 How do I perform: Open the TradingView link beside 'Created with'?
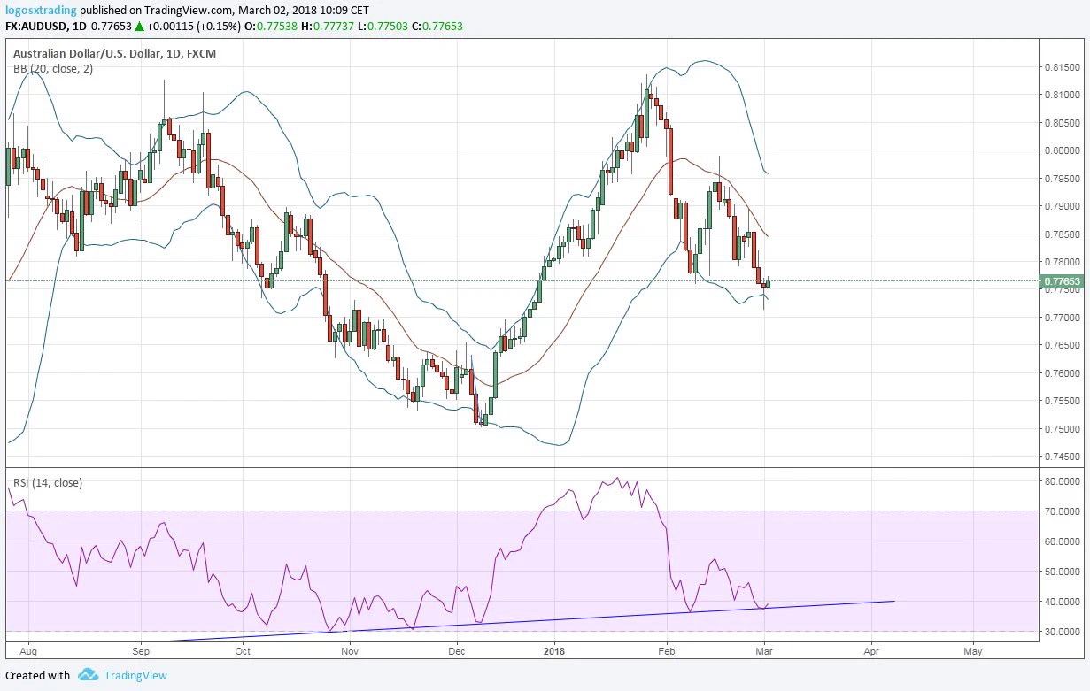pyautogui.click(x=135, y=675)
